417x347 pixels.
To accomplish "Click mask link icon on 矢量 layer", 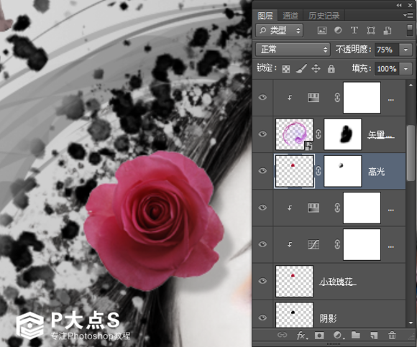I will [319, 134].
